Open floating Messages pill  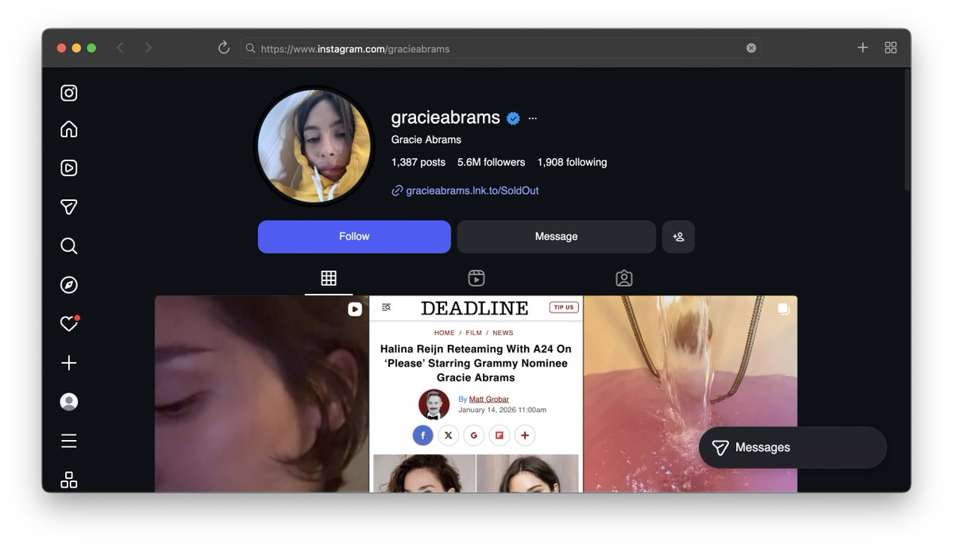(793, 447)
